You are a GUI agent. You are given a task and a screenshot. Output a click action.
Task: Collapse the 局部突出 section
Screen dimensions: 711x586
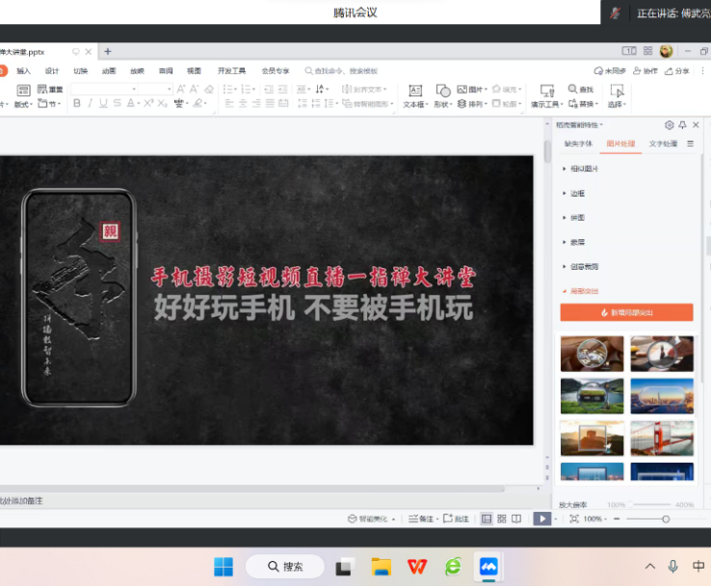[x=582, y=290]
